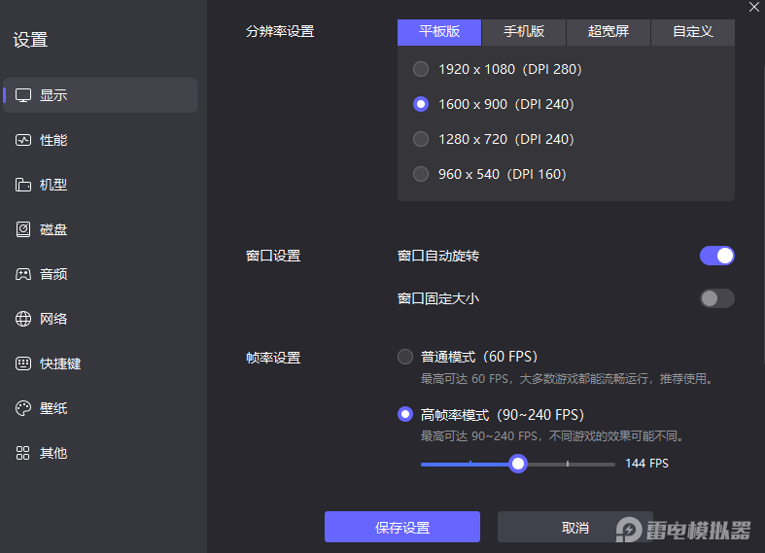Open the 快捷键 shortcuts page
Screen dimensions: 765x553
[x=100, y=363]
